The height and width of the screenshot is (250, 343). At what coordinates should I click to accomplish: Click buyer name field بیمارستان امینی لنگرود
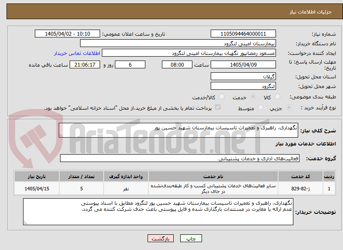tap(178, 44)
